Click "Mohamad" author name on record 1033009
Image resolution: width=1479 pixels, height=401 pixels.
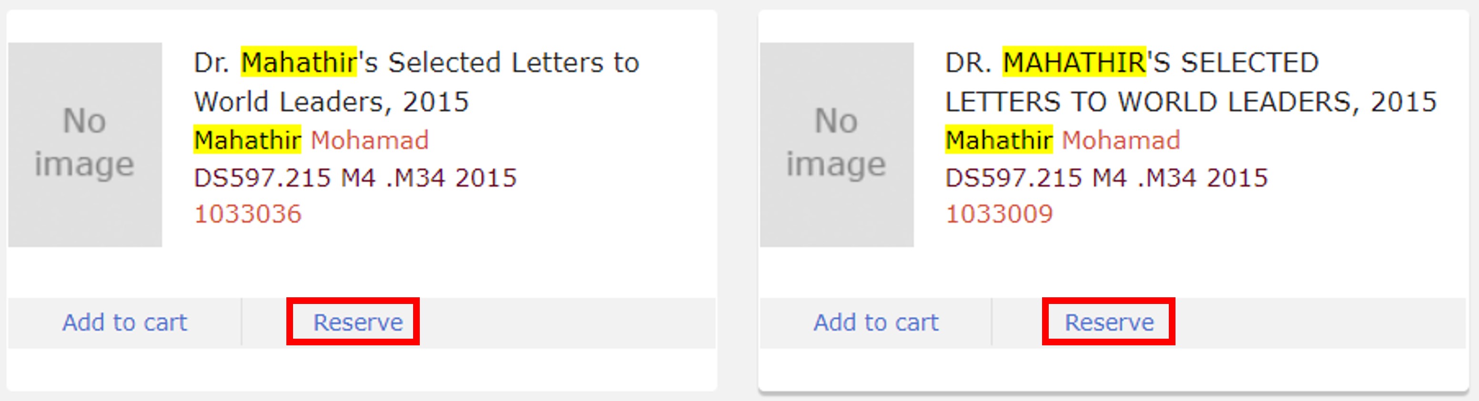tap(1121, 140)
